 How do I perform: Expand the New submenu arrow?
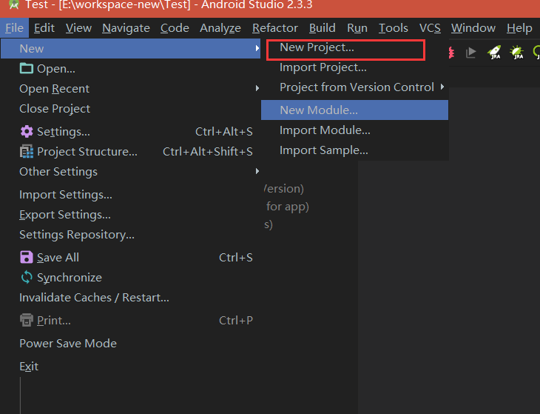(x=257, y=48)
